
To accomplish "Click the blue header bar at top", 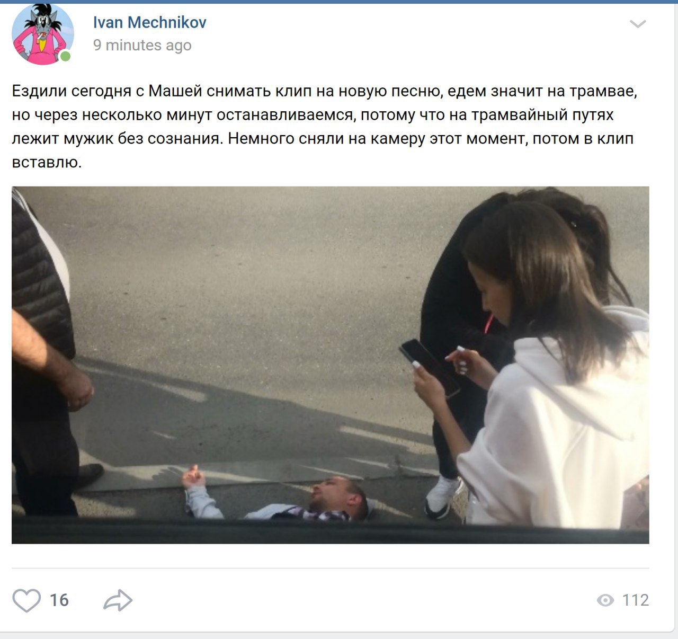I will click(339, 2).
